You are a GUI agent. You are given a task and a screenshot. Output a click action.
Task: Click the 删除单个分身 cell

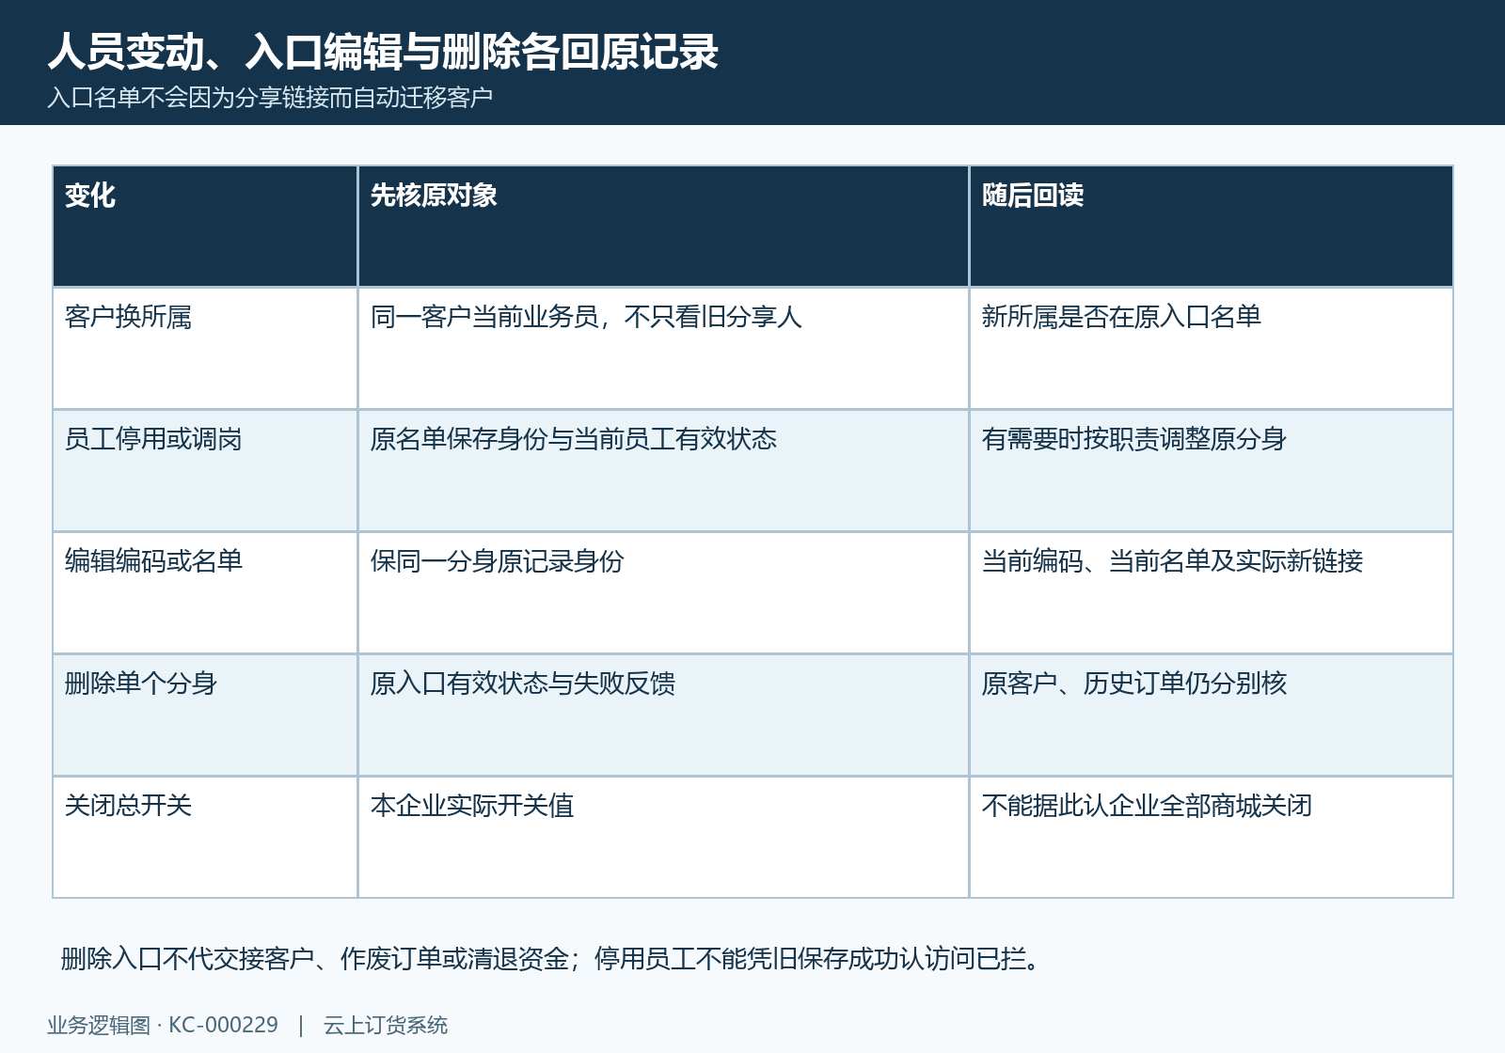point(205,715)
